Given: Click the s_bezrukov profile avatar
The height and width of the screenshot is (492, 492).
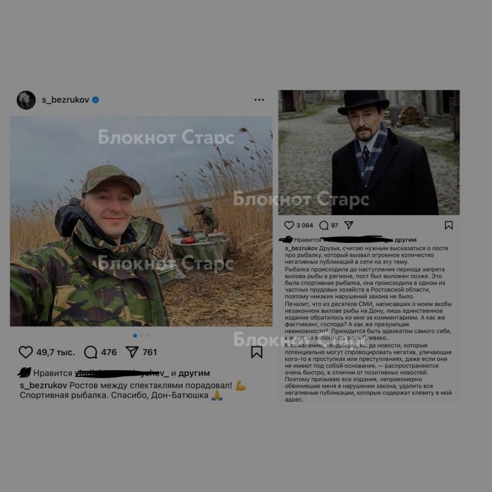Looking at the screenshot, I should pos(26,100).
